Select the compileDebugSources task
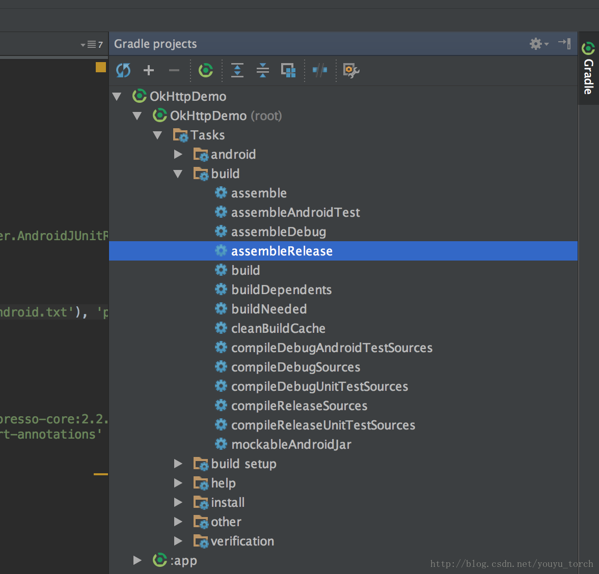 295,367
